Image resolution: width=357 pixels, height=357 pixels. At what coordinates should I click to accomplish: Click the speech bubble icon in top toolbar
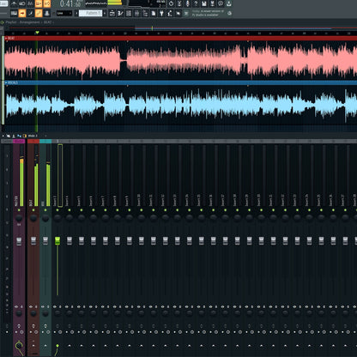tap(221, 3)
